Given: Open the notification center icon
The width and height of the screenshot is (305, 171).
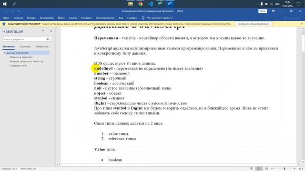Looking at the screenshot, I should 299,4.
